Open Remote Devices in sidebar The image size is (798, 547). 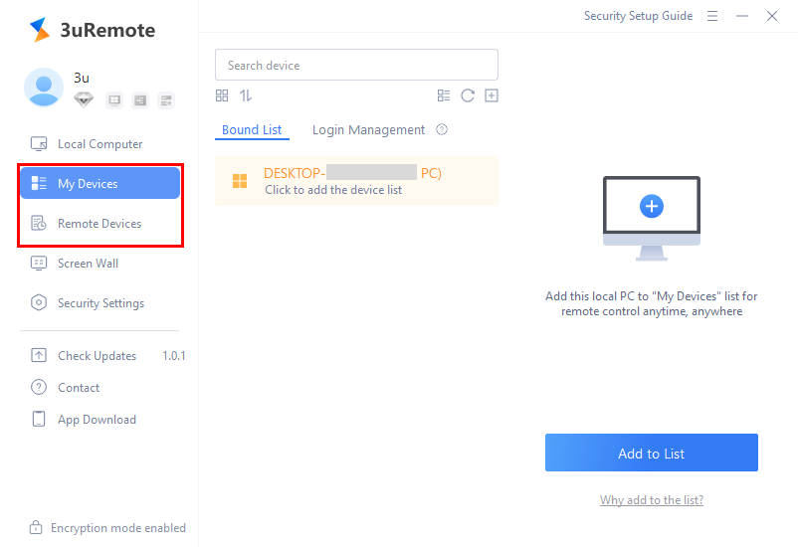pyautogui.click(x=100, y=224)
